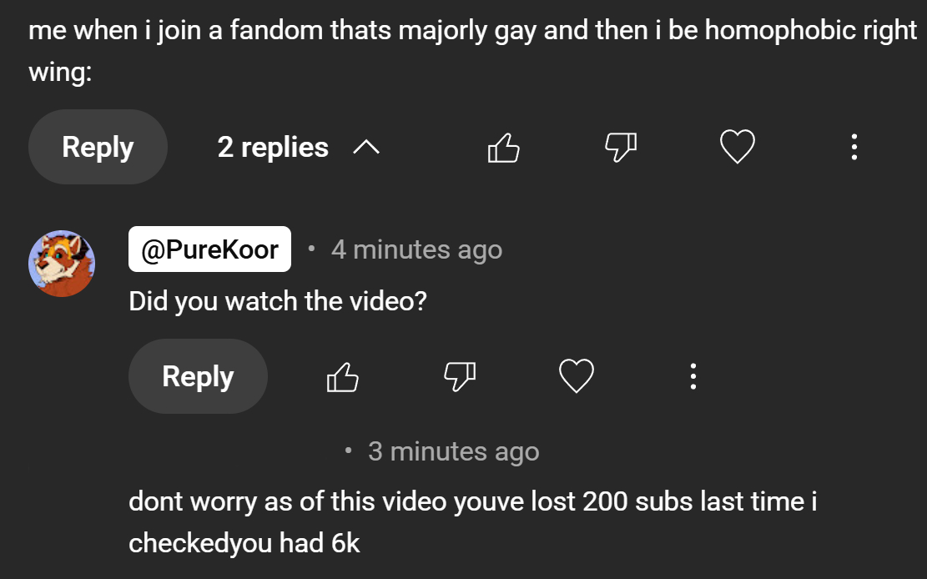The width and height of the screenshot is (927, 579).
Task: Click Reply under PureKoor's comment
Action: [x=198, y=376]
